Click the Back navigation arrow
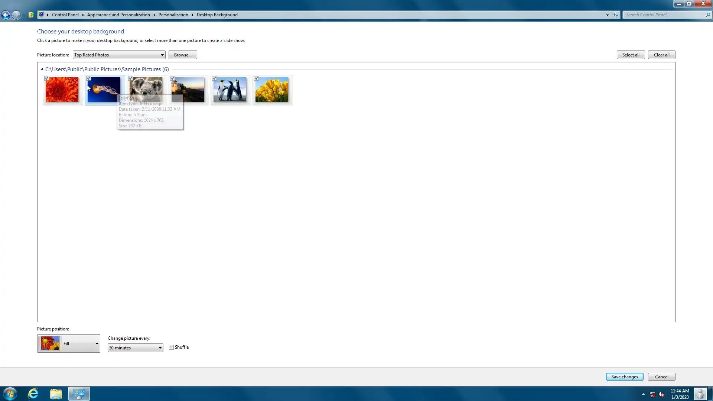The image size is (713, 401). point(6,15)
